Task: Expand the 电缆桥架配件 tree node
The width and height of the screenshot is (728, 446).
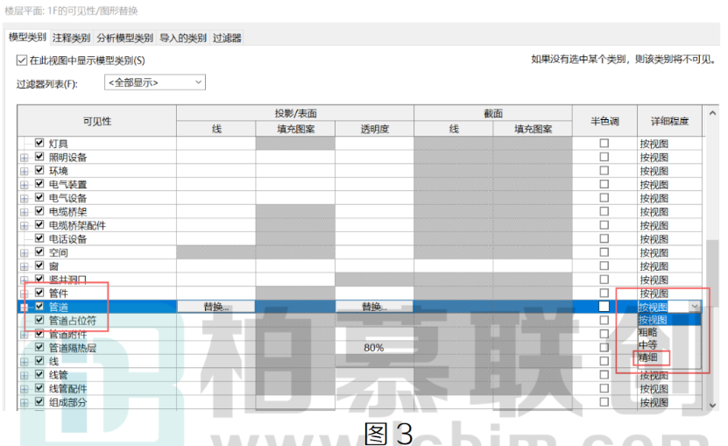Action: click(25, 226)
